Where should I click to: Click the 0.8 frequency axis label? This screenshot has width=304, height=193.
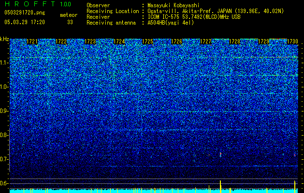[x=4, y=135]
